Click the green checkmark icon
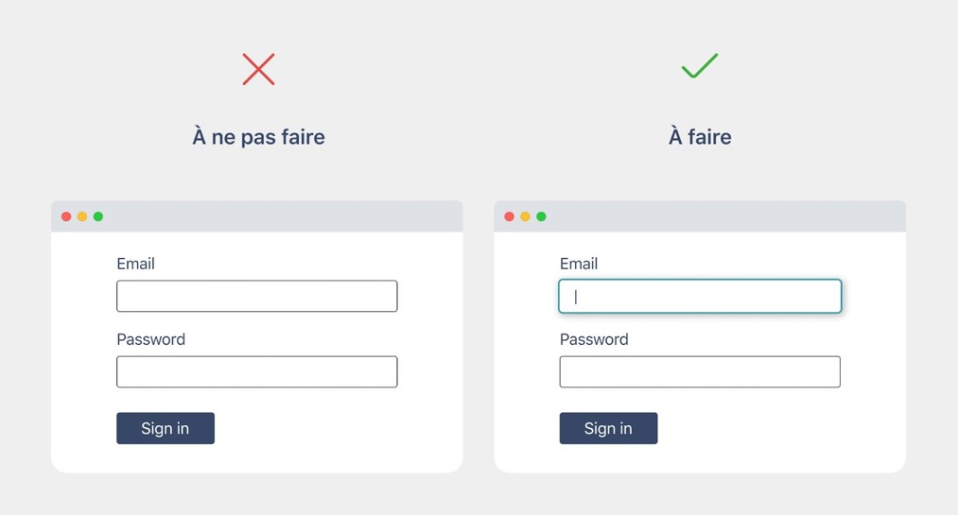The image size is (958, 515). [700, 66]
